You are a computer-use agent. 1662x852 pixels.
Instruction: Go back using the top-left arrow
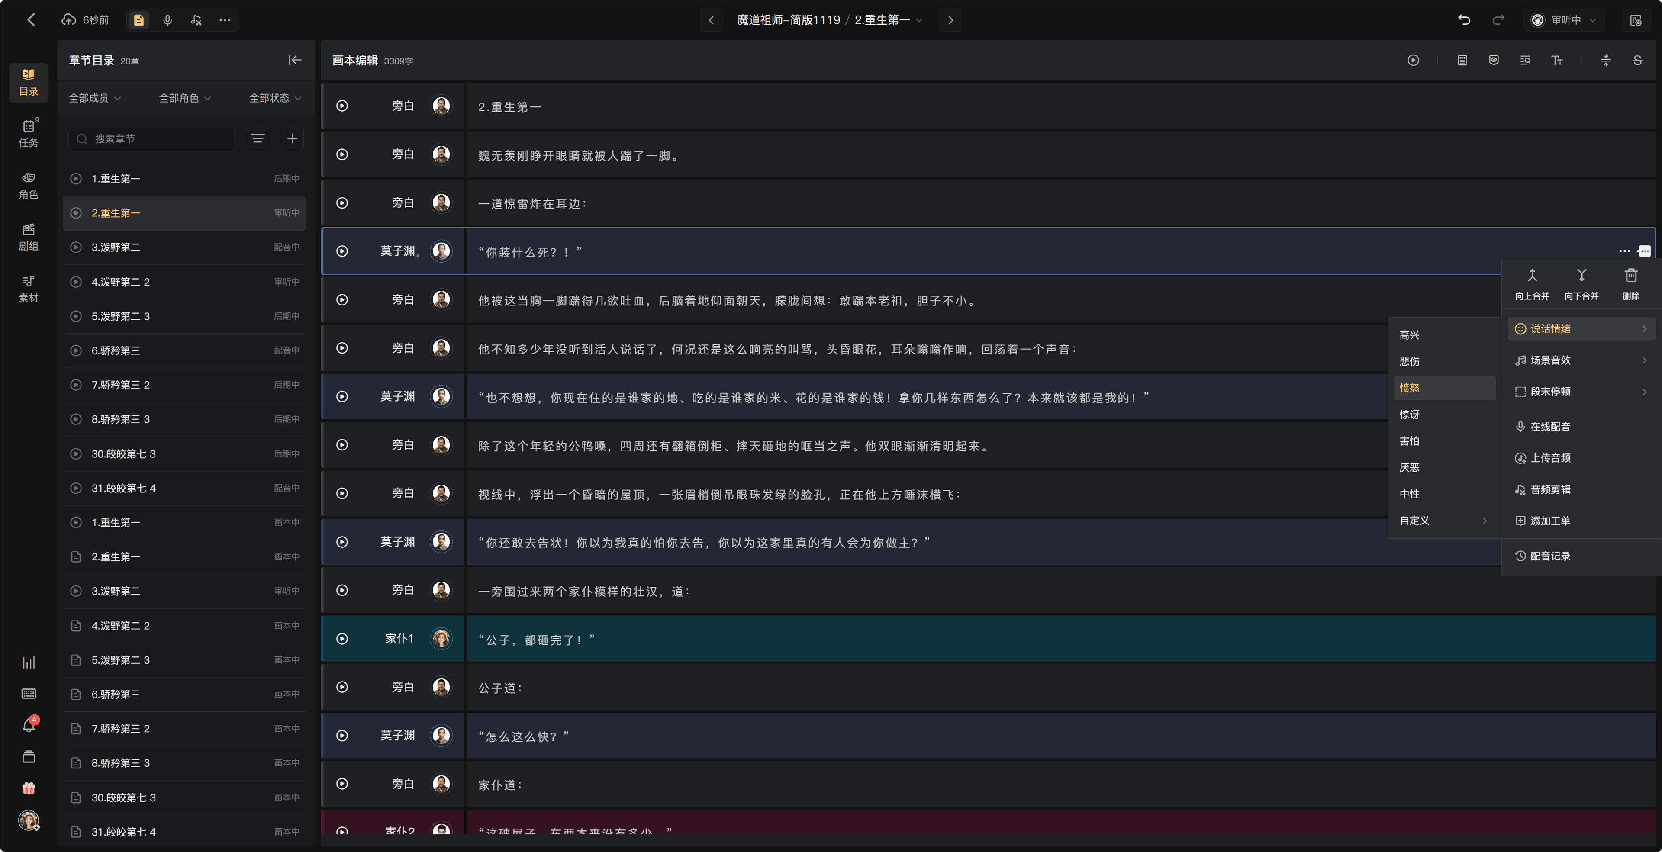(x=31, y=20)
